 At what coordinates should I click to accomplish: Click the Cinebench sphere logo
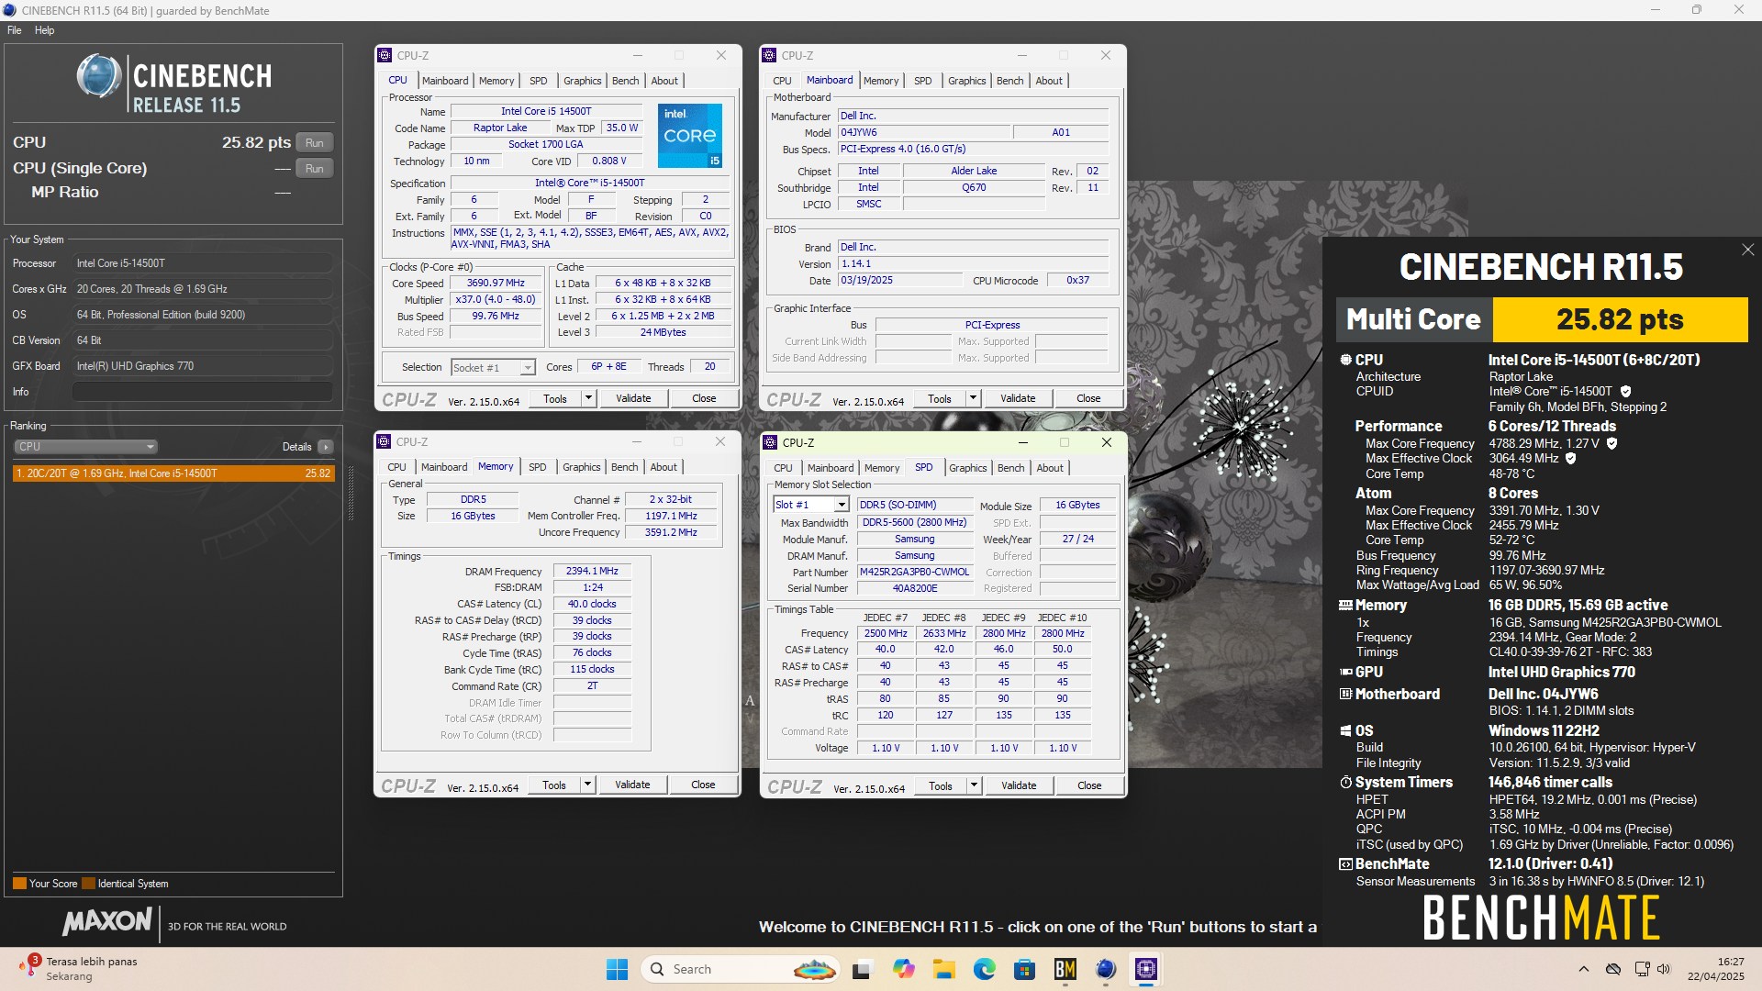(99, 76)
